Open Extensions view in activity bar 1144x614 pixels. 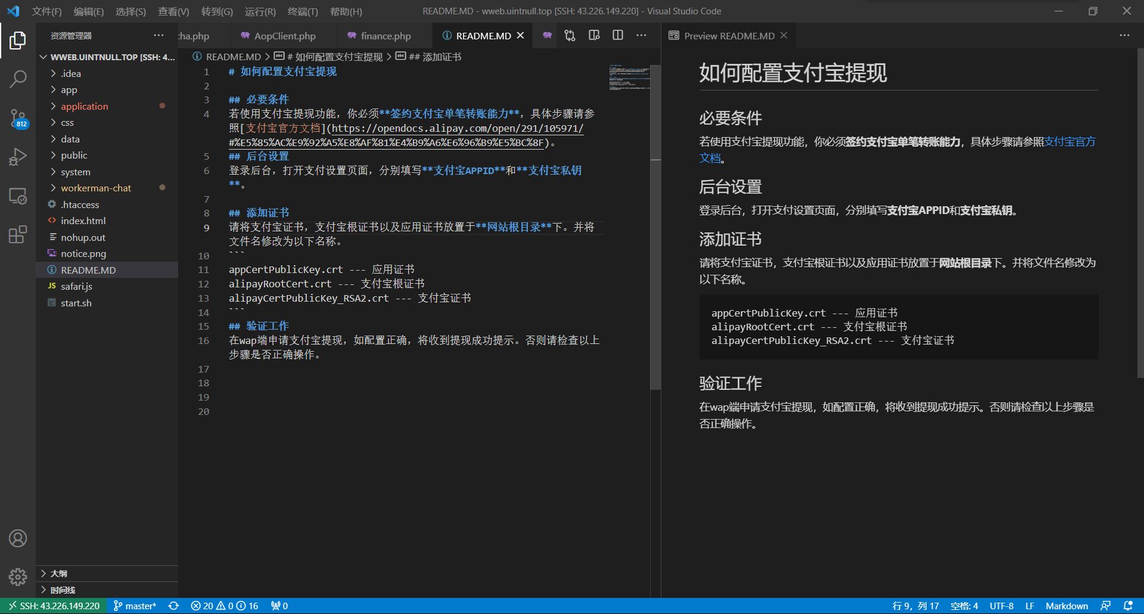tap(18, 234)
